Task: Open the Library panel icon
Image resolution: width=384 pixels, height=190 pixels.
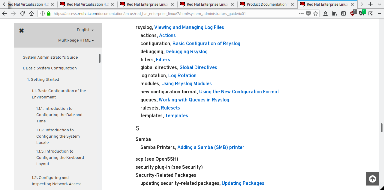Action: point(334,13)
